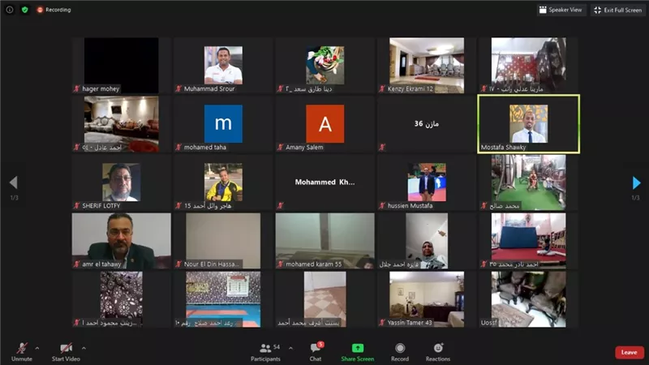
Task: Click muted mic icon on Mohammed Kh... tile
Action: [x=280, y=205]
